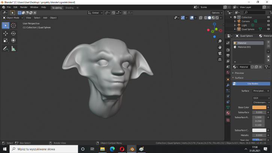Open the Render menu

tap(24, 7)
